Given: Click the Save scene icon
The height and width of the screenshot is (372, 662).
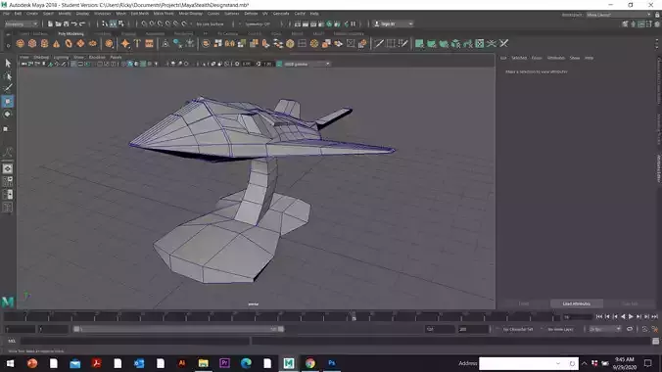Looking at the screenshot, I should (x=66, y=24).
